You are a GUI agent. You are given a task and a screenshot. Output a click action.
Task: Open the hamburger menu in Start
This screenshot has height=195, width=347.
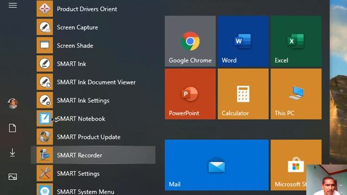click(x=12, y=5)
